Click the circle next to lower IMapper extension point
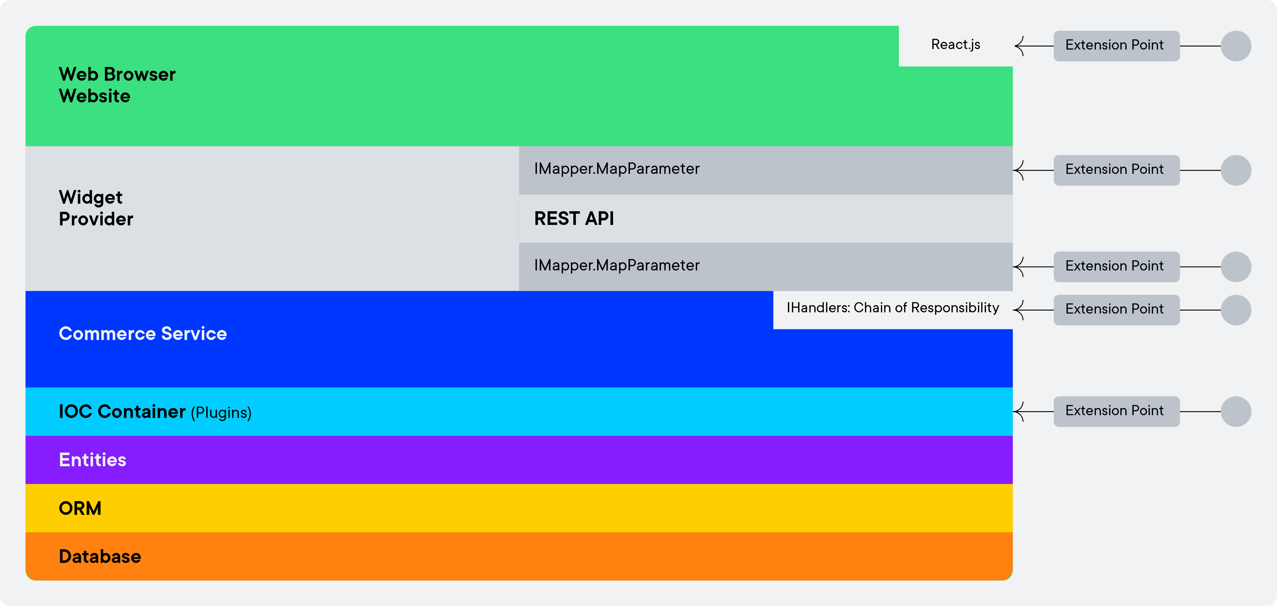Viewport: 1277px width, 606px height. [x=1235, y=266]
